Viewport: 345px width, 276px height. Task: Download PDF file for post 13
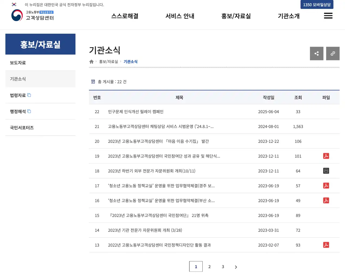click(x=326, y=245)
